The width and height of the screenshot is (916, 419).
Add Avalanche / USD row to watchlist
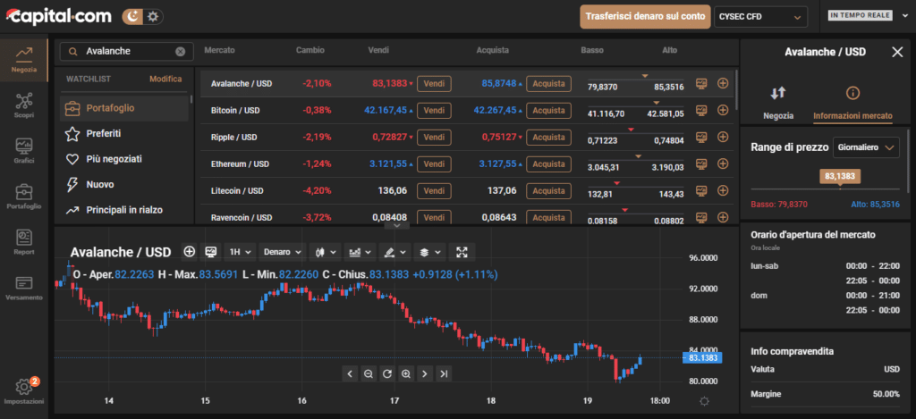point(723,83)
